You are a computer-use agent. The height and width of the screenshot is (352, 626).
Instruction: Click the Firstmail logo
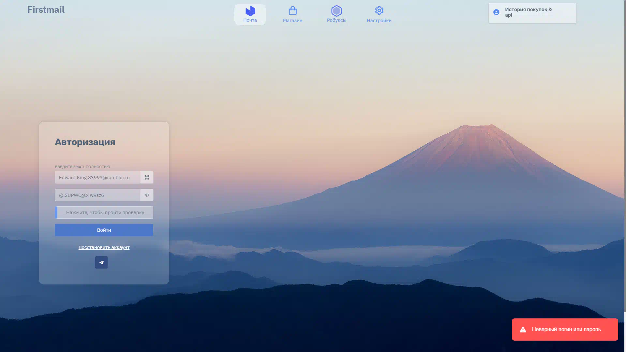click(46, 10)
